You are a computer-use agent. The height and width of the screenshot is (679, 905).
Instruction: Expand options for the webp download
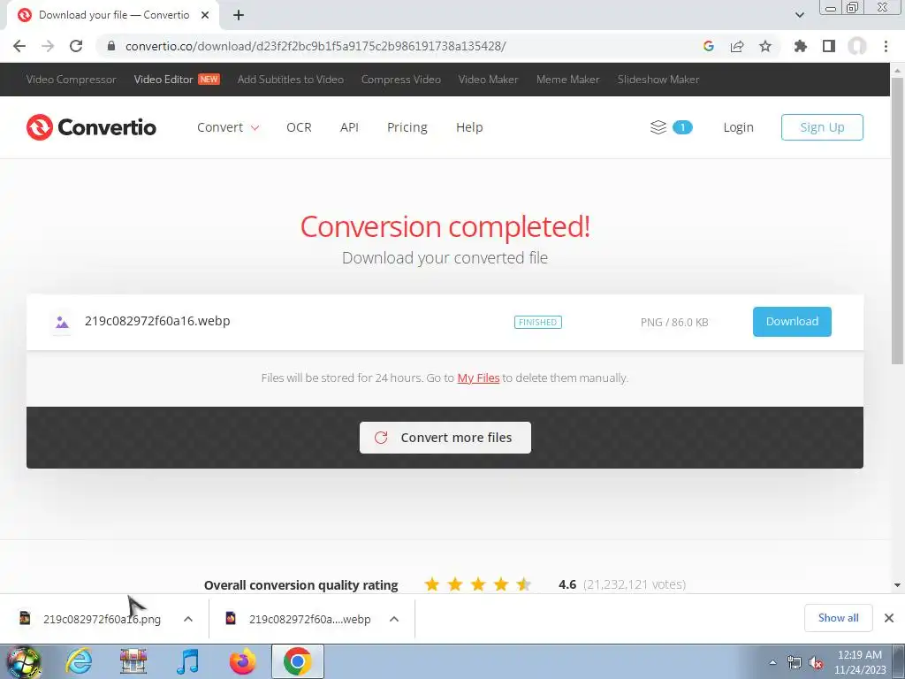point(394,619)
